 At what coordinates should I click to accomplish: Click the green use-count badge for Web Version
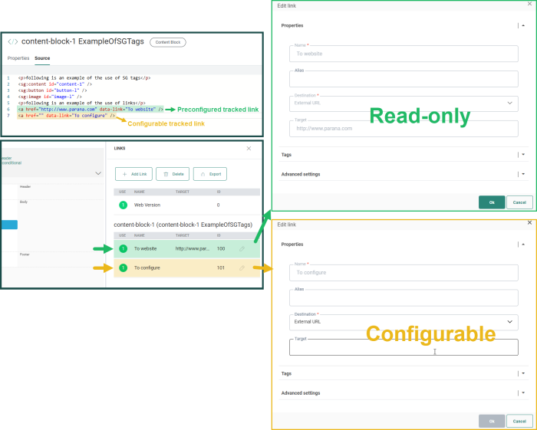click(x=123, y=205)
